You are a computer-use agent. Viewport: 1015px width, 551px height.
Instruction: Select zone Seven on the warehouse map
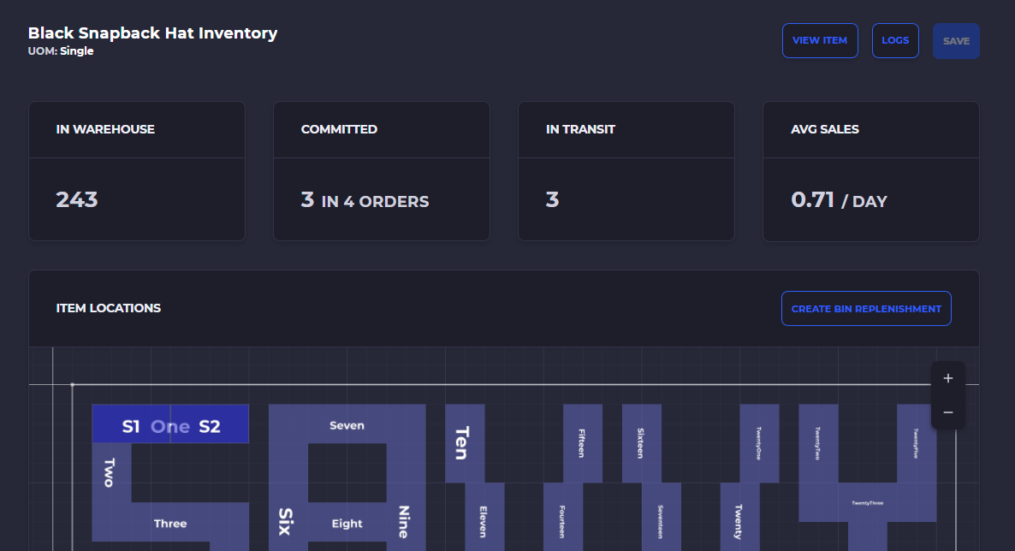[347, 425]
